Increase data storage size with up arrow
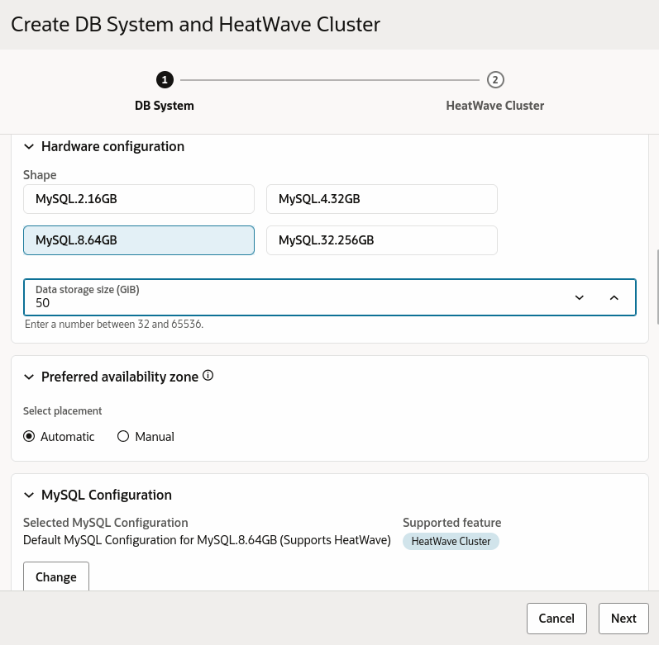 tap(614, 297)
